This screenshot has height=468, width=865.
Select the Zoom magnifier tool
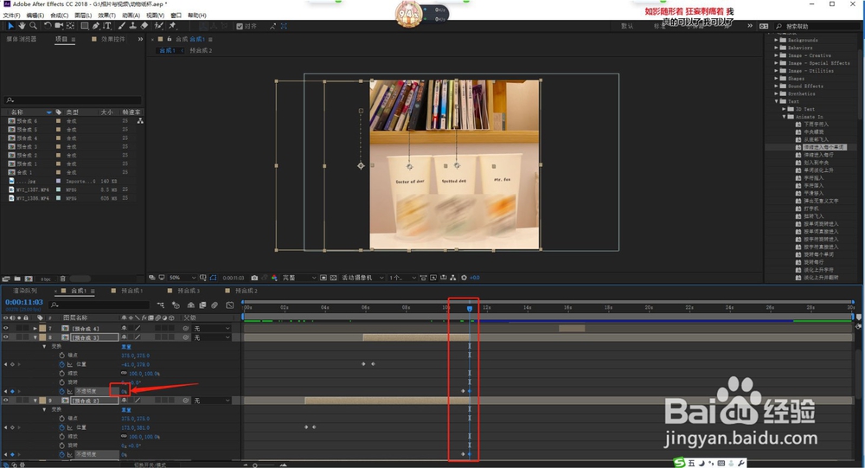33,26
